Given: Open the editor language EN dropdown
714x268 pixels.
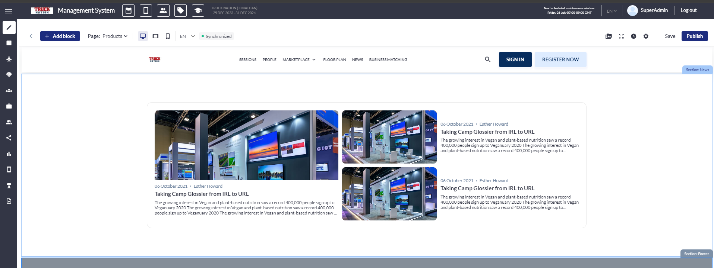Looking at the screenshot, I should point(187,36).
